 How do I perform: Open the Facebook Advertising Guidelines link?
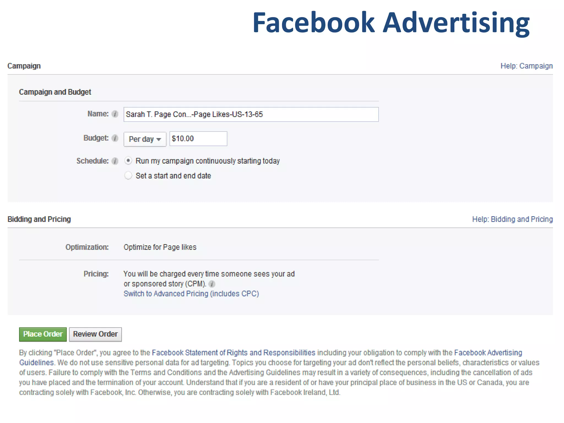tap(488, 353)
